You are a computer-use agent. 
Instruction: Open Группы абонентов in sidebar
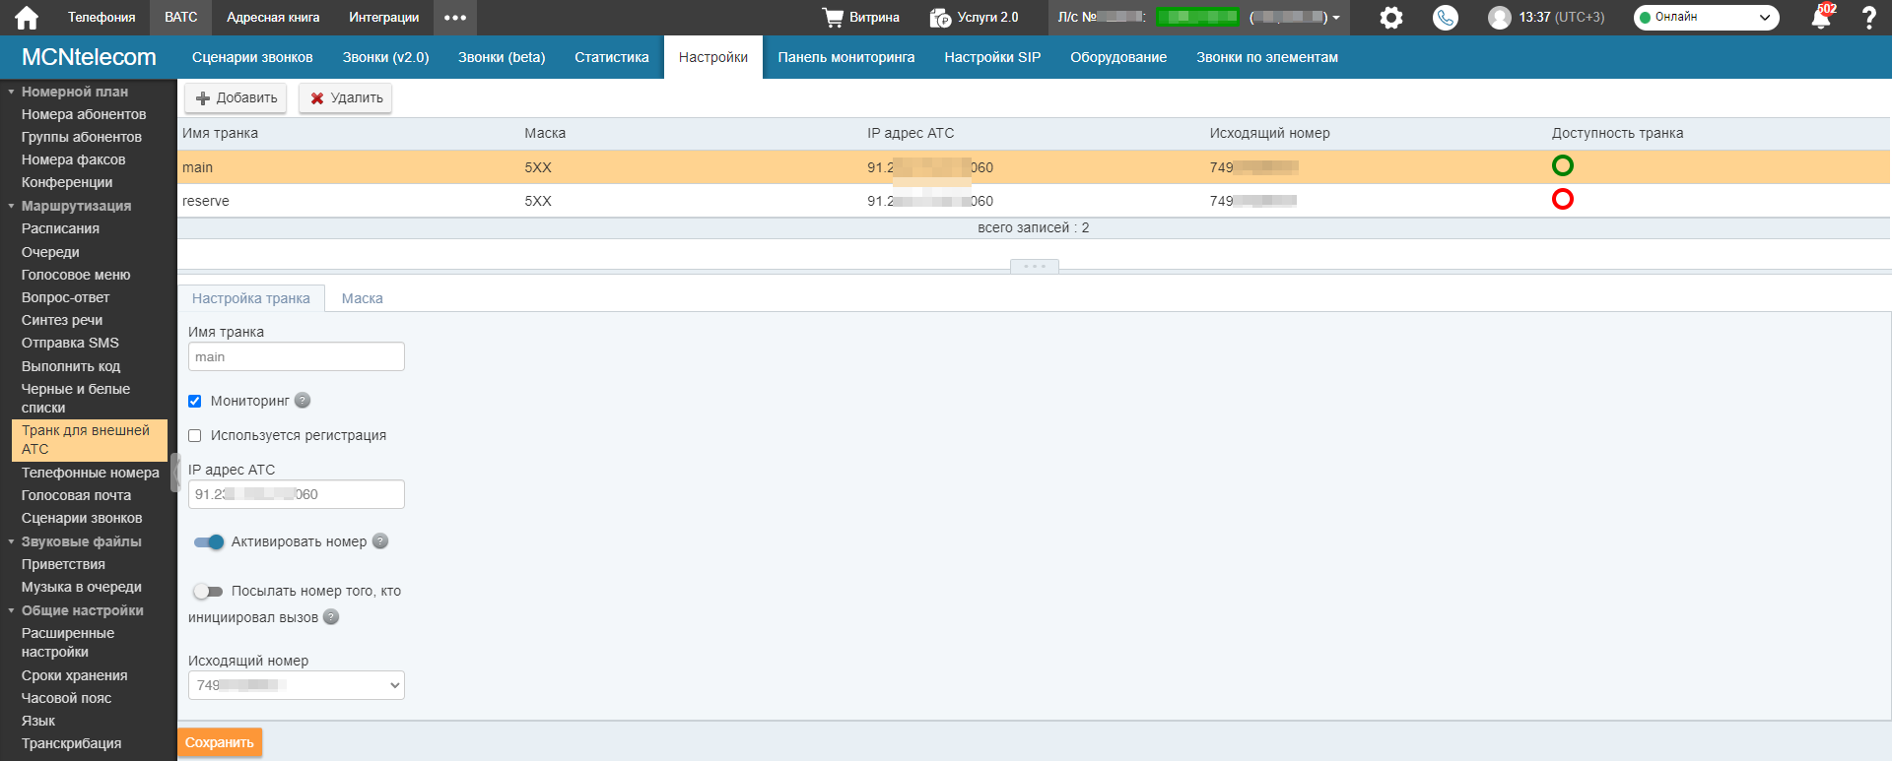[82, 137]
